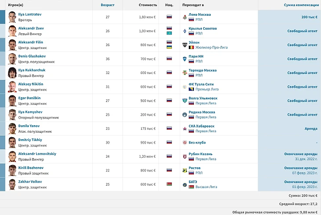Viewport: 321px width, 215px height.
Task: Click Окончание аренды 07 февр. 2023 г.
Action: [301, 170]
